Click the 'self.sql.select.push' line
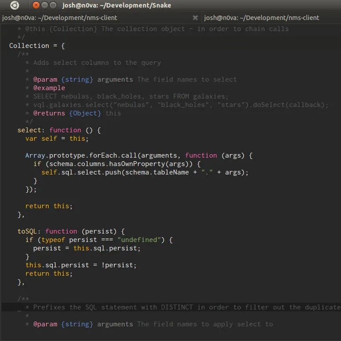 pos(145,172)
